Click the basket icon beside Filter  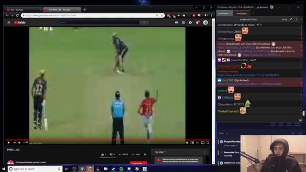[300, 133]
